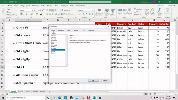Open Number group dialog launcher
178x100 pixels.
coord(93,18)
